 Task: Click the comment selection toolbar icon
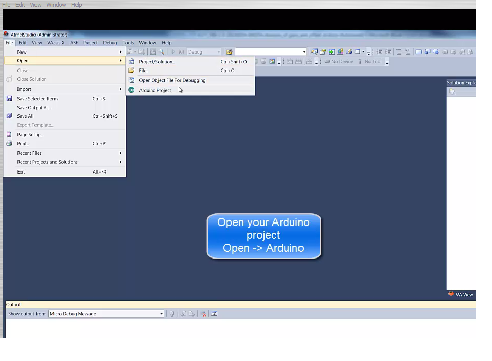(x=399, y=52)
